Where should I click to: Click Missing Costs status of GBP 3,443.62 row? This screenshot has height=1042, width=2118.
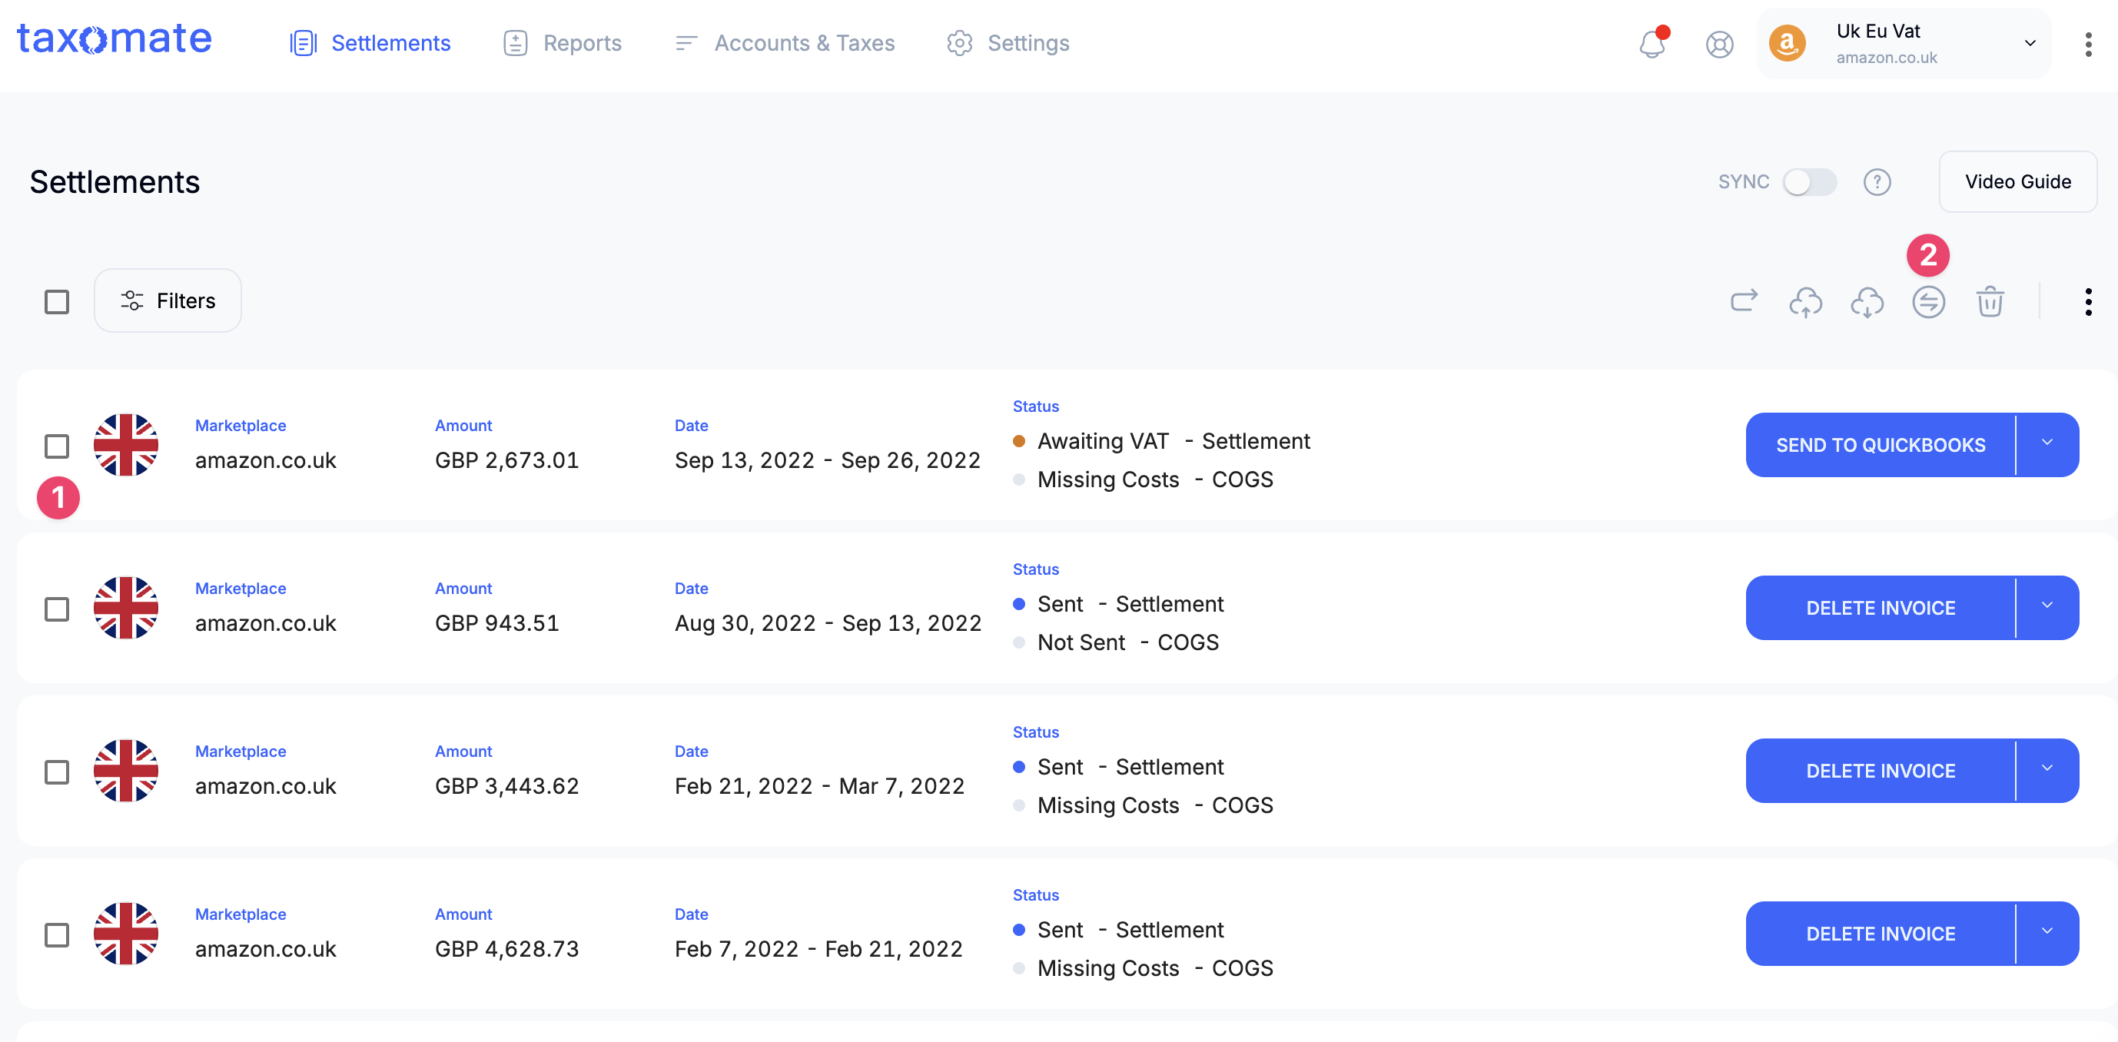(1143, 805)
